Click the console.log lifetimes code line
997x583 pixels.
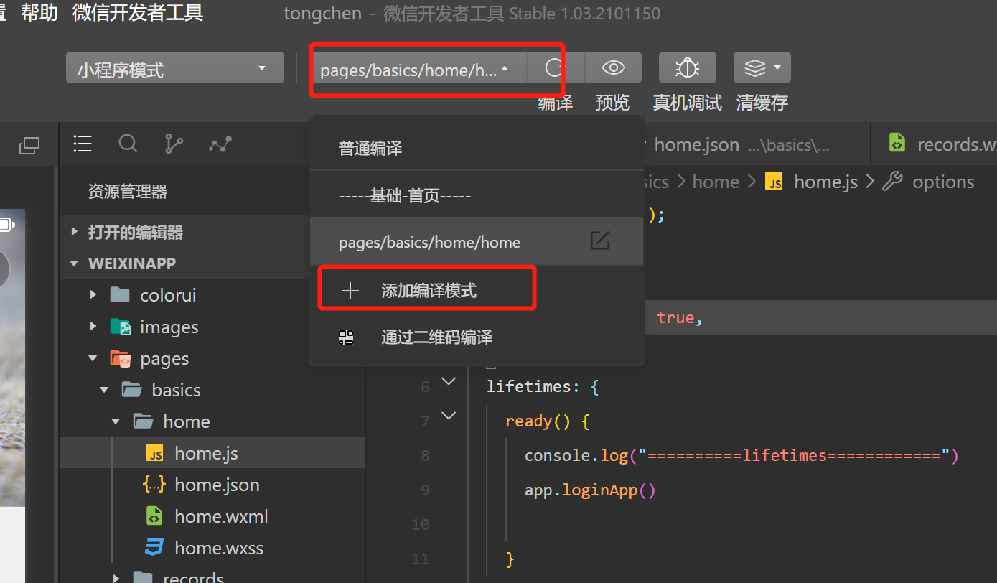(x=741, y=456)
